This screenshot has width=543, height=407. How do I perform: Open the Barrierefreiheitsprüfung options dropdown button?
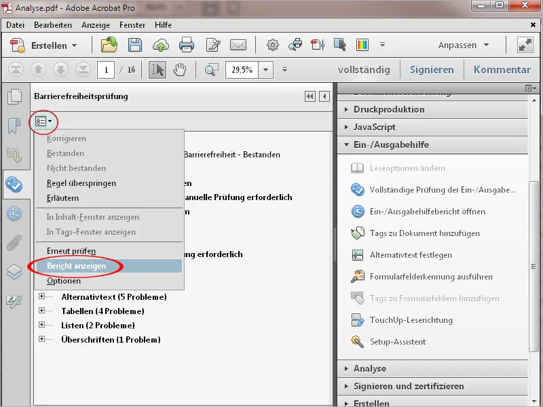(43, 121)
